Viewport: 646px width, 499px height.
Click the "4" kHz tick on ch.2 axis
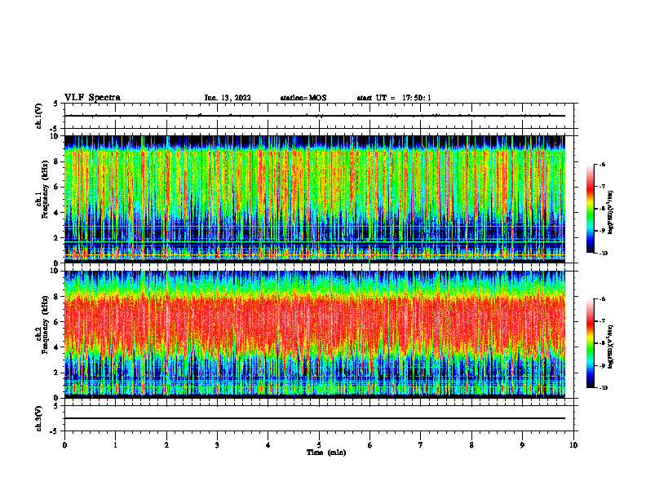pos(57,347)
